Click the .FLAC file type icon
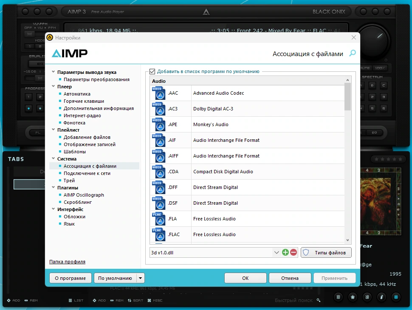The image size is (412, 310). click(x=158, y=234)
